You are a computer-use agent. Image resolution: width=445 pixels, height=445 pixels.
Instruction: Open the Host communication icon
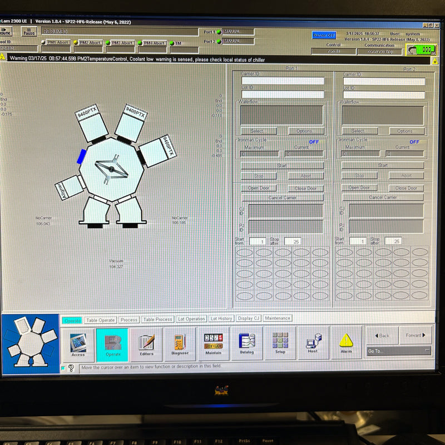point(313,344)
